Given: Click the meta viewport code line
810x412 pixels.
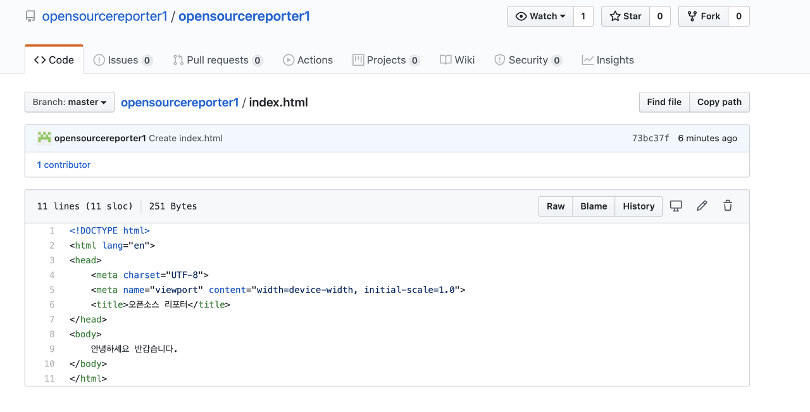Looking at the screenshot, I should click(278, 290).
